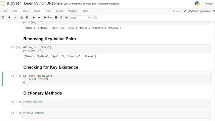Open the File menu
Screen dimensions: 215x121
click(x=5, y=11)
